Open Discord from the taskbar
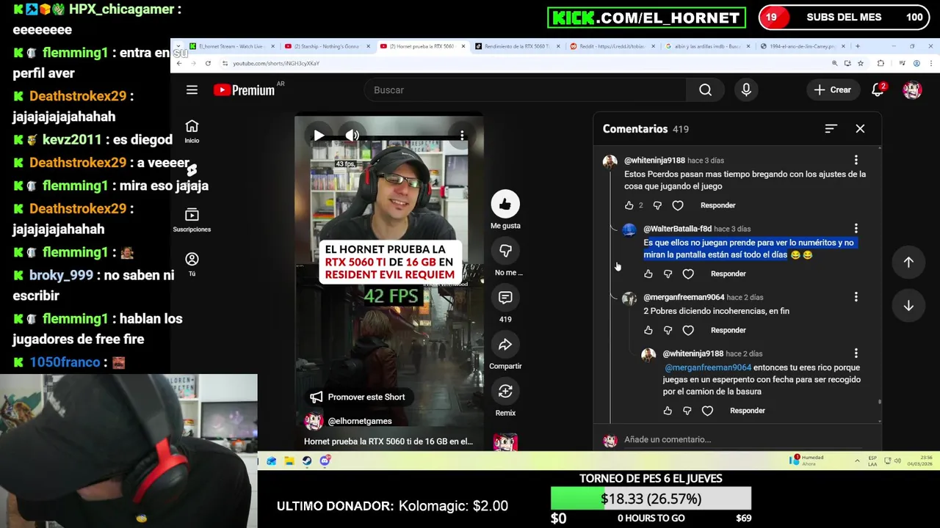The image size is (940, 528). 325,461
